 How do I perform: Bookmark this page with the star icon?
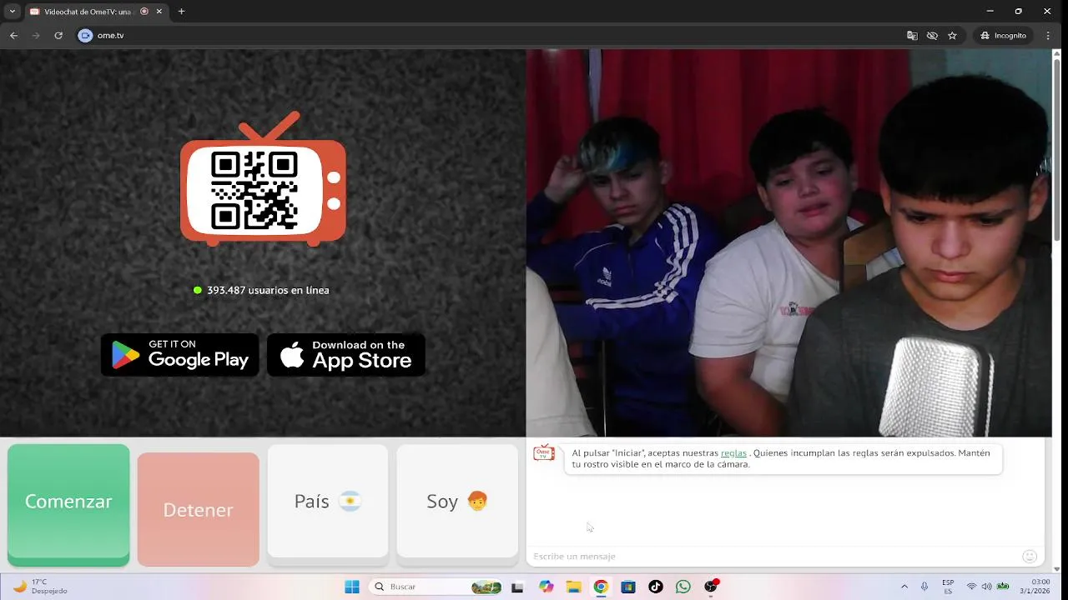click(952, 35)
